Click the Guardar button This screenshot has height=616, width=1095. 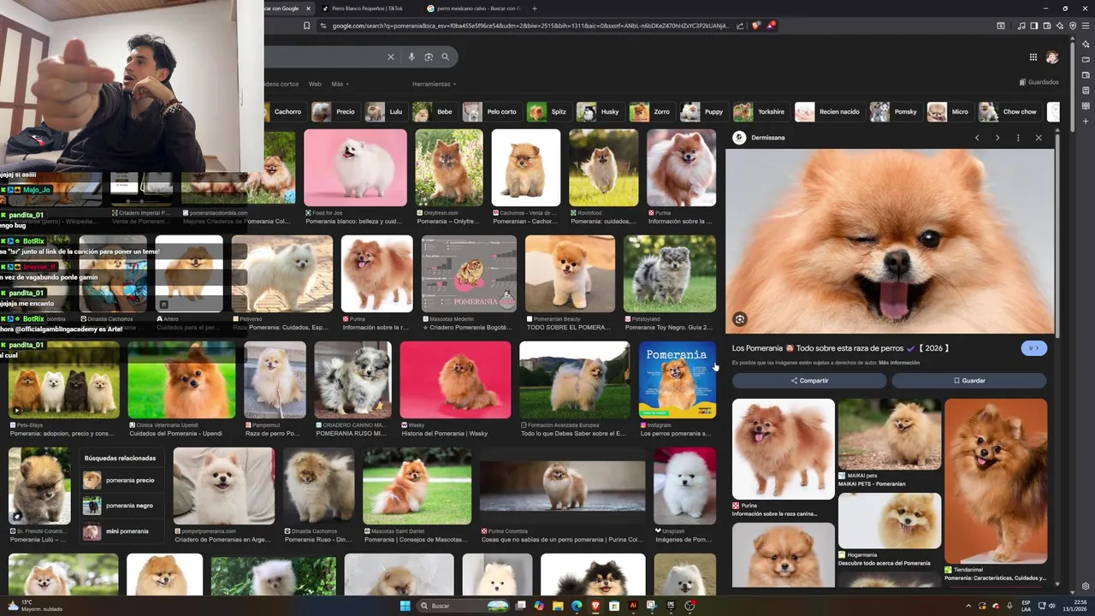coord(969,381)
